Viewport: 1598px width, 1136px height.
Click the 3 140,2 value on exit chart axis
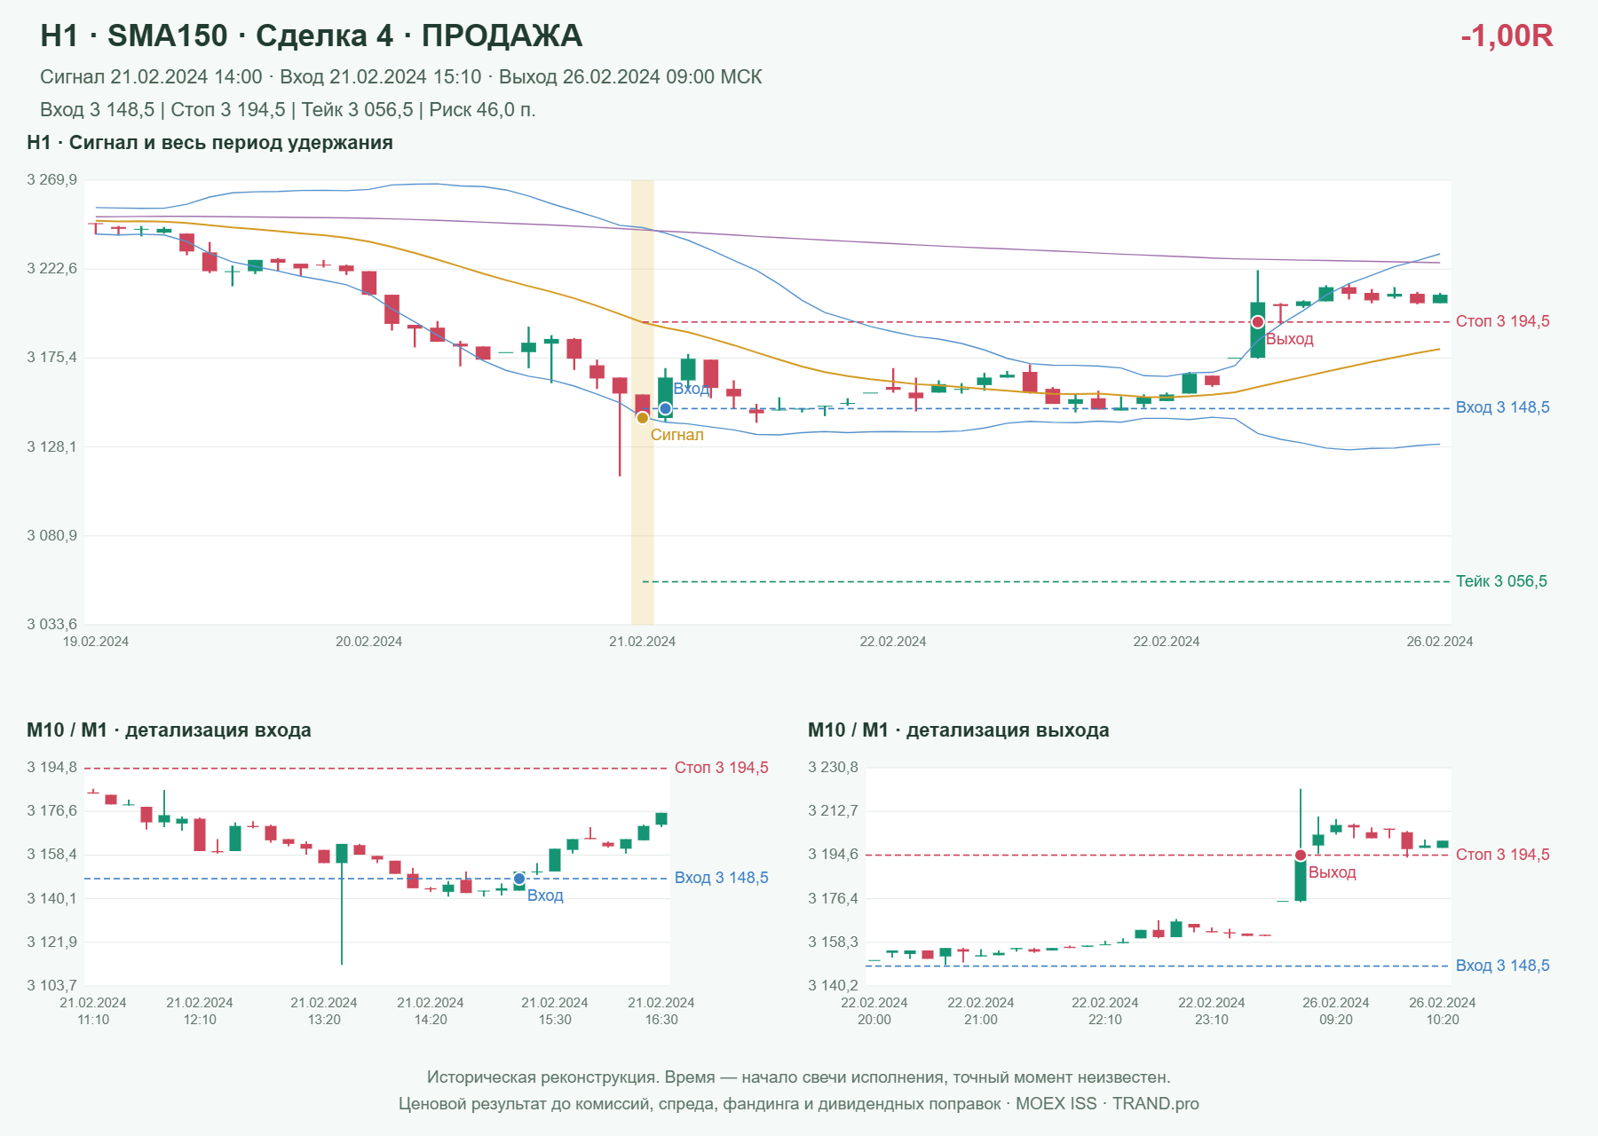(x=833, y=985)
